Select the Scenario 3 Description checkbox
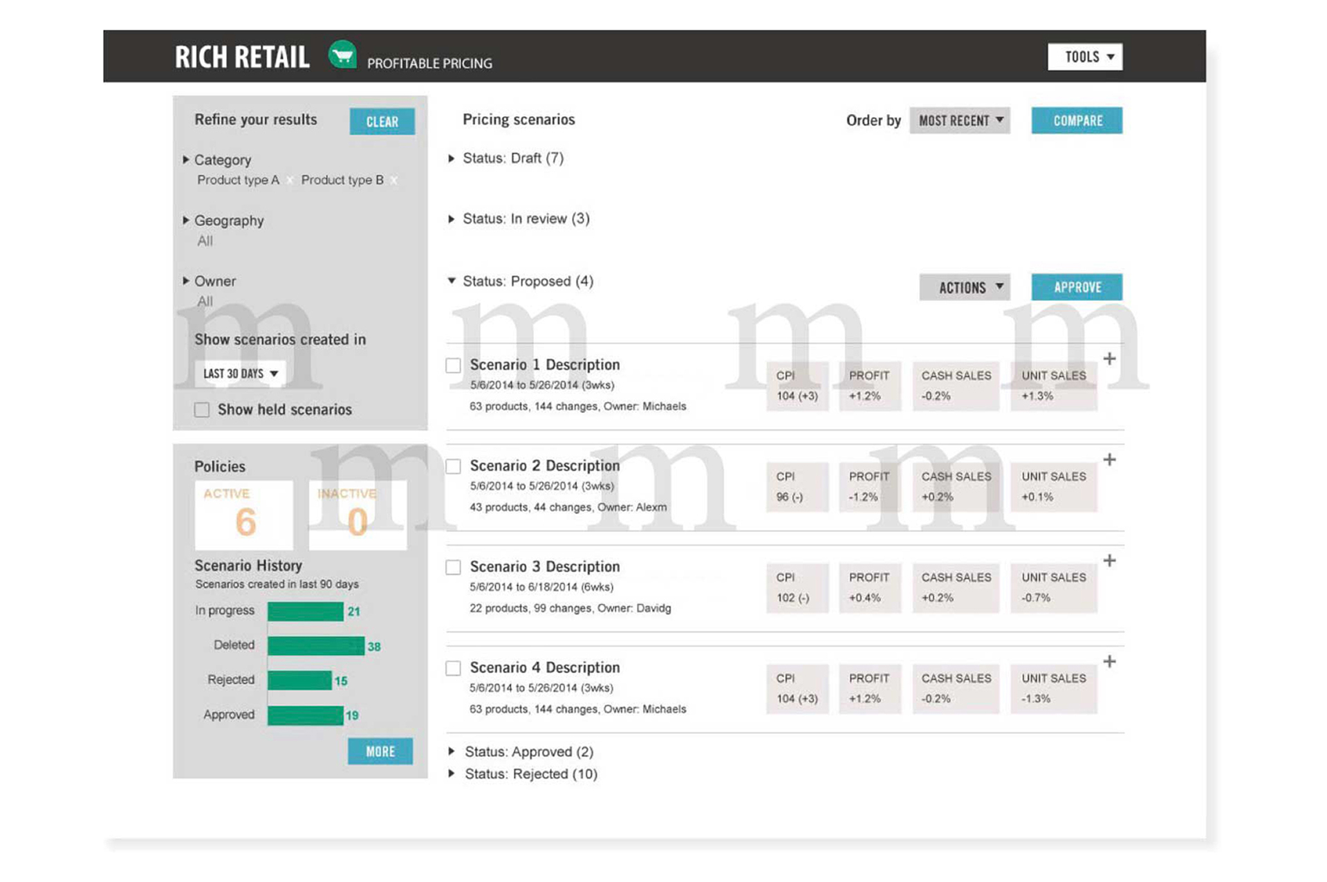Screen dimensions: 1327x882 (453, 567)
